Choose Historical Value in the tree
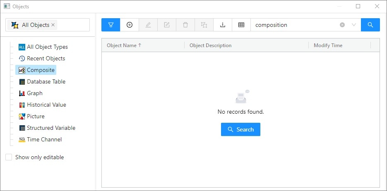This screenshot has width=387, height=191. coord(46,105)
